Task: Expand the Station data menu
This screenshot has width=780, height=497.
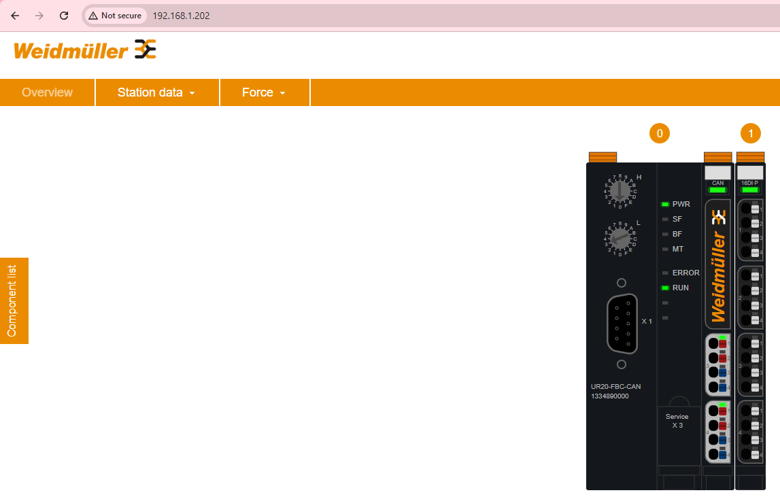Action: point(156,92)
